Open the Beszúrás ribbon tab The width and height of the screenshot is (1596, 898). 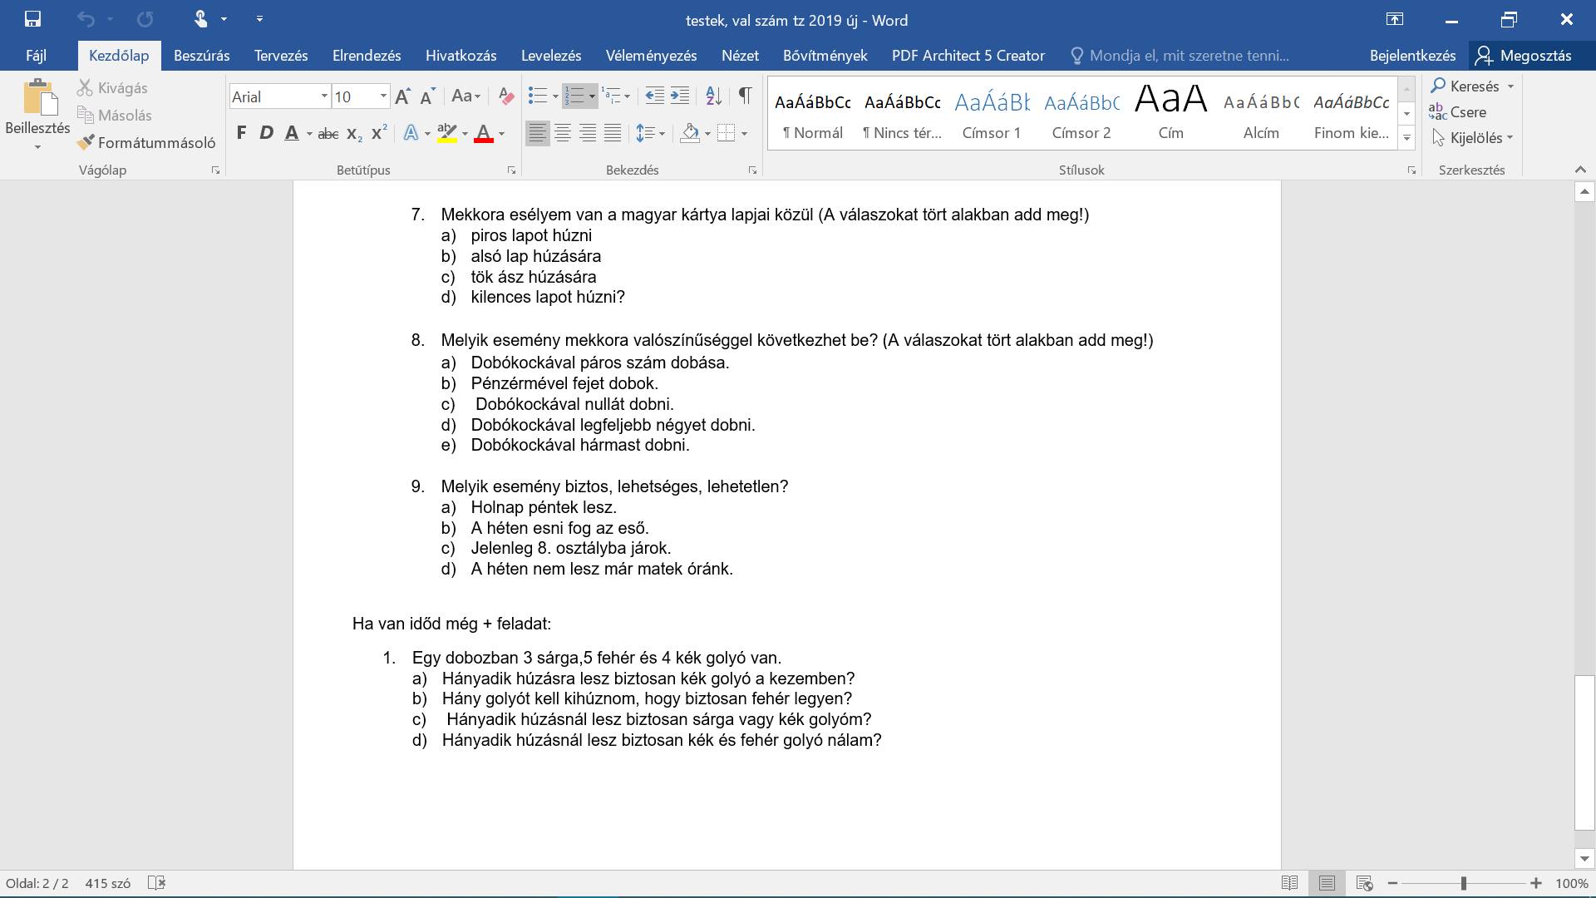(201, 56)
